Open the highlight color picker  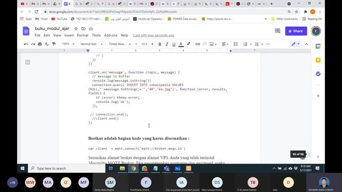point(189,44)
